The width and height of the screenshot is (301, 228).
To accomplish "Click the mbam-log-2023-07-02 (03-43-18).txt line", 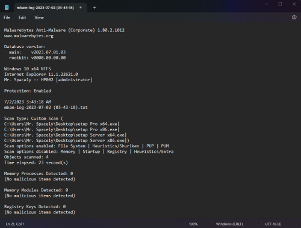I will coord(46,107).
